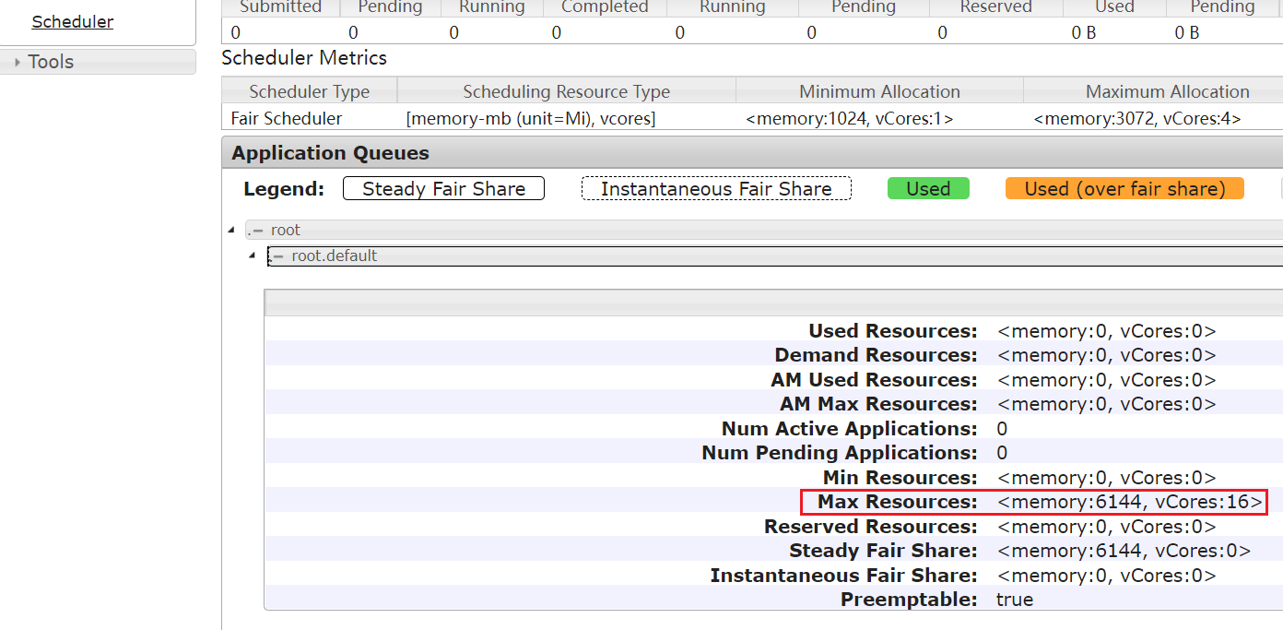Collapse the root.default queue arrow
This screenshot has width=1283, height=630.
coord(252,256)
